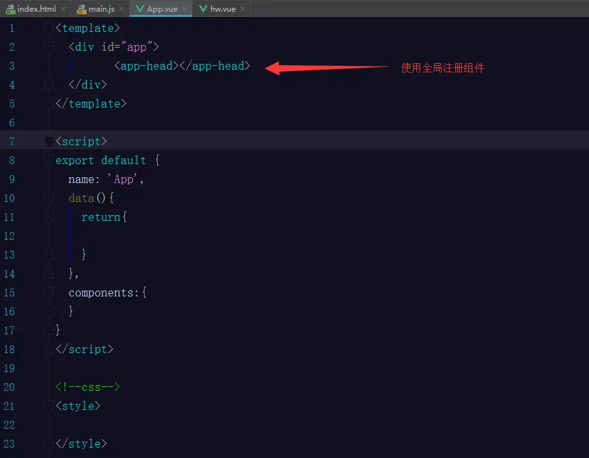Click the opening <script> tag text
589x458 pixels.
coord(81,141)
